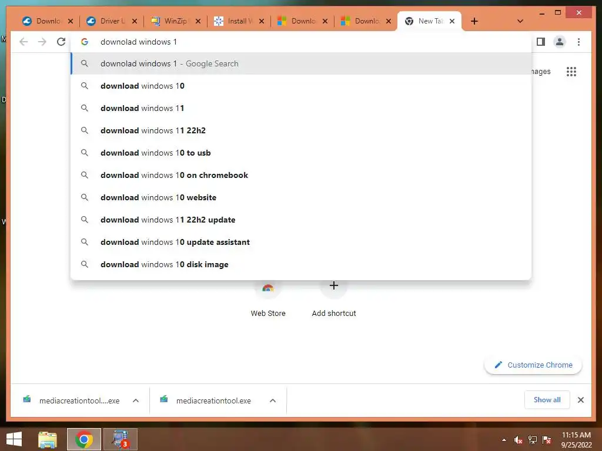The image size is (602, 451).
Task: Close the Driver tab
Action: 135,21
